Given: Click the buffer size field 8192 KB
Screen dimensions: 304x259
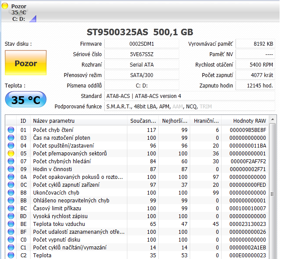Looking at the screenshot, I should tap(255, 44).
